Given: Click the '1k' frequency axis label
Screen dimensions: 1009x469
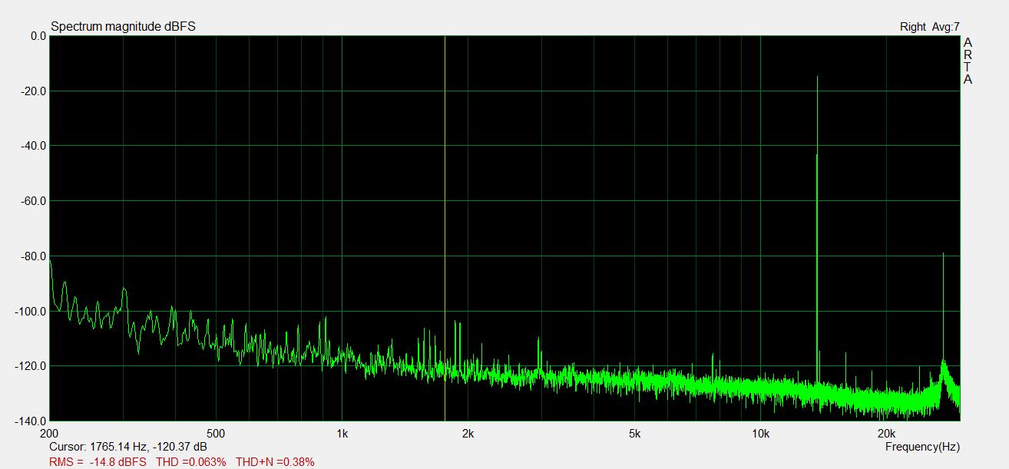Looking at the screenshot, I should point(342,433).
